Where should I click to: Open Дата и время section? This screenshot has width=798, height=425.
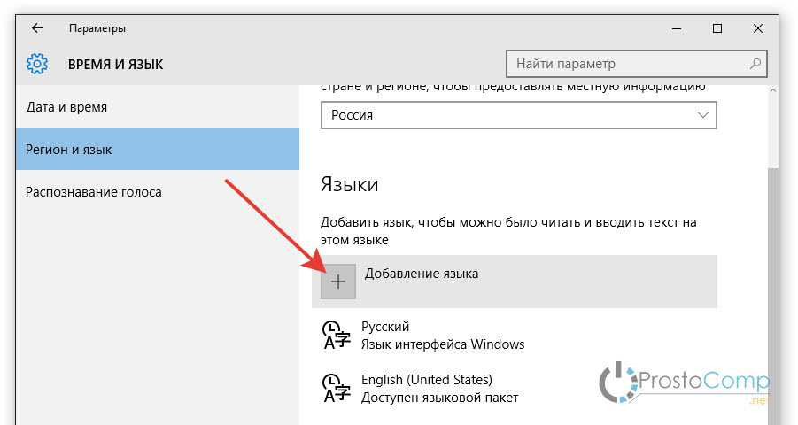[x=158, y=107]
